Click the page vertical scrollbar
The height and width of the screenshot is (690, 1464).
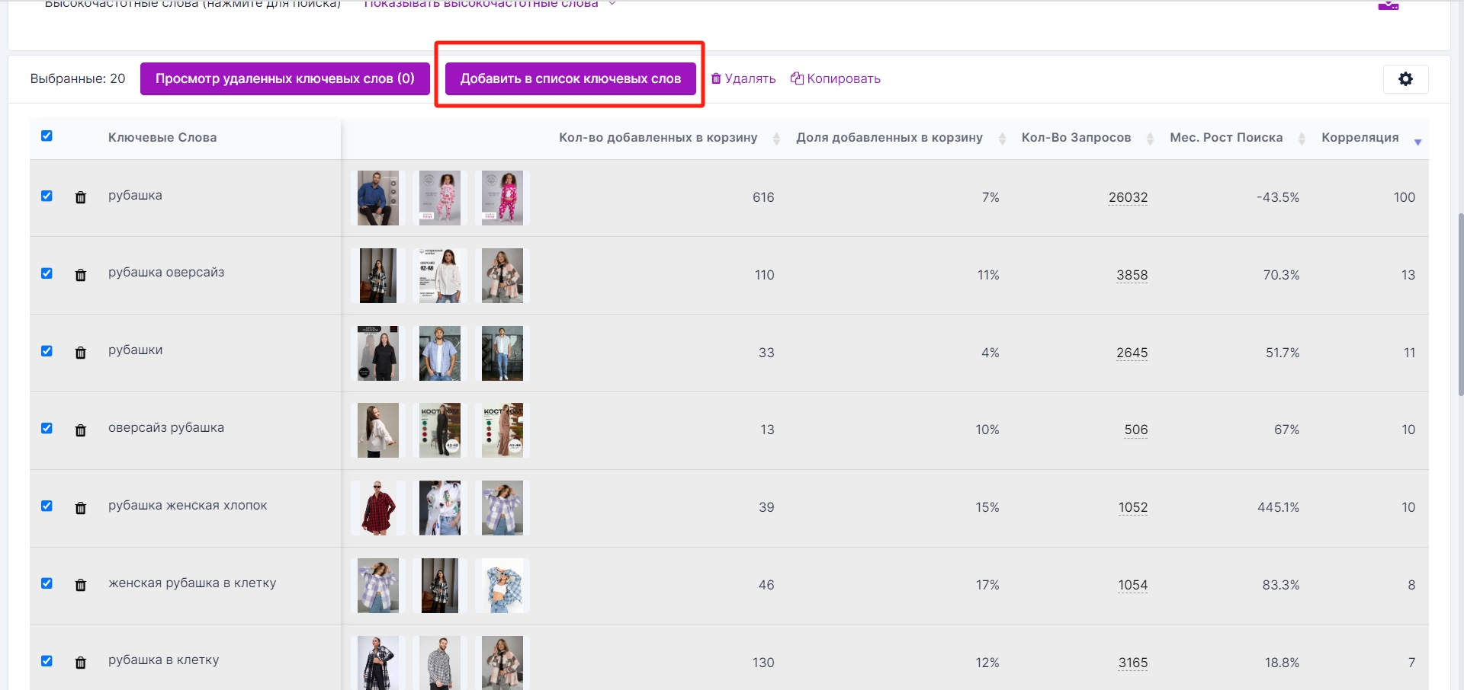[x=1459, y=305]
